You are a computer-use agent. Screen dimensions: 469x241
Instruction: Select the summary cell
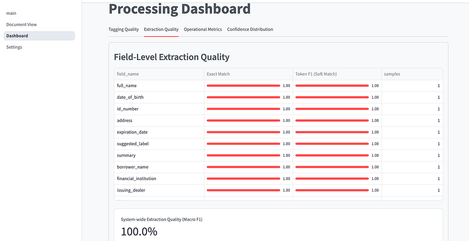(x=159, y=155)
